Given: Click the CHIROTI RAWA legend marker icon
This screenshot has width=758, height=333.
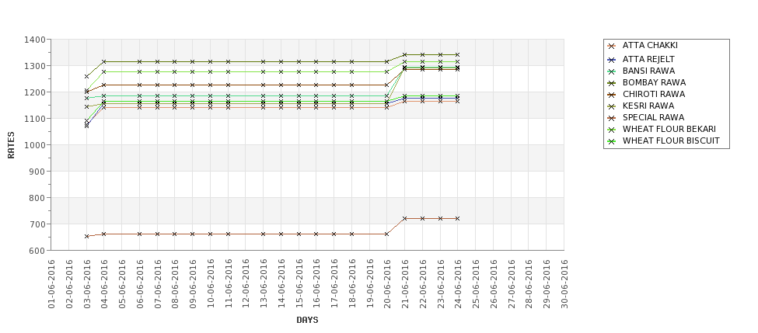Looking at the screenshot, I should pos(612,95).
